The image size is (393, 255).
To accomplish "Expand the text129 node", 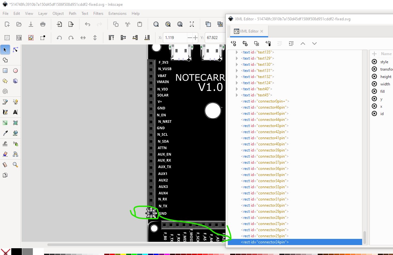I will 237,58.
